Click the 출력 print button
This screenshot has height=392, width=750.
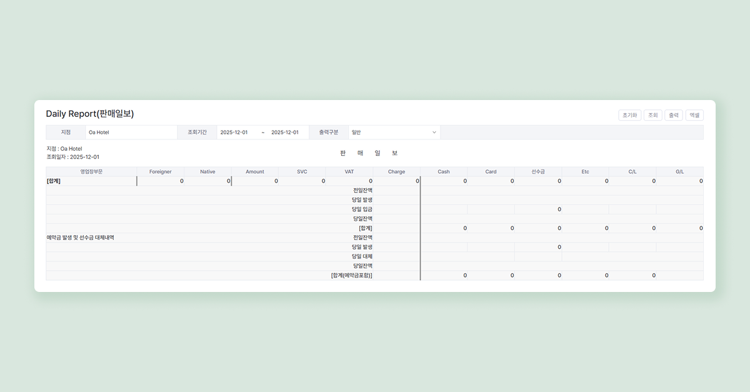(674, 115)
